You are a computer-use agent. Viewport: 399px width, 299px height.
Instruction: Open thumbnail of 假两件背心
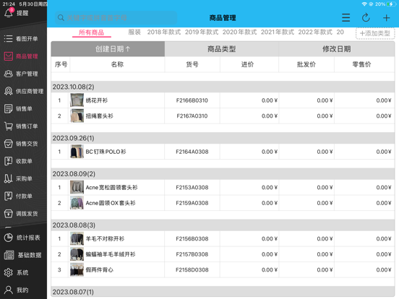pos(77,270)
